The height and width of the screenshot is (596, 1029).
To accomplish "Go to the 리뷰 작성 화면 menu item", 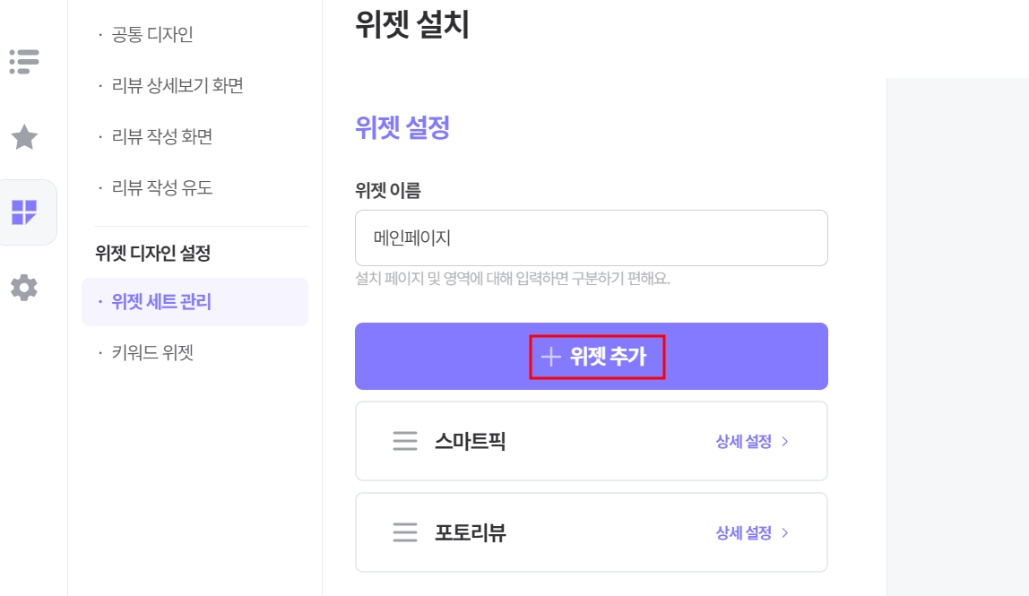I will (x=162, y=136).
